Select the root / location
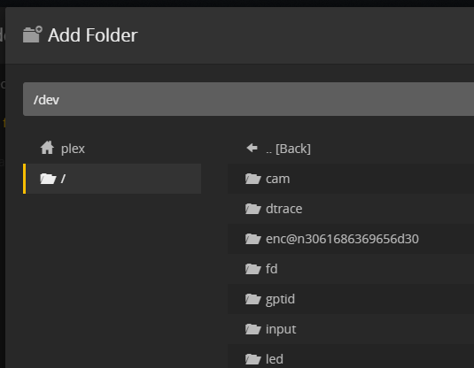The width and height of the screenshot is (474, 368). point(113,179)
